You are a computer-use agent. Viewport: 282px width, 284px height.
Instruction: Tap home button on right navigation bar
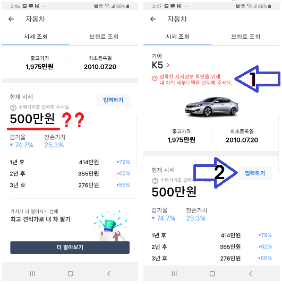click(x=212, y=273)
